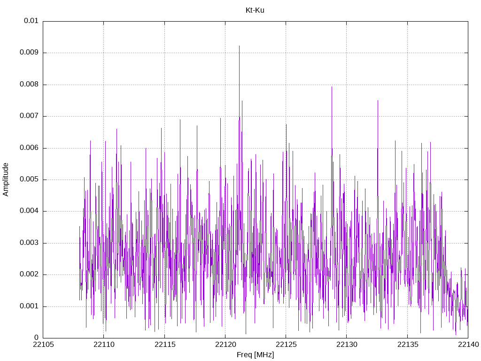Click the 22105 x-axis tick label
The height and width of the screenshot is (361, 481).
(x=43, y=345)
